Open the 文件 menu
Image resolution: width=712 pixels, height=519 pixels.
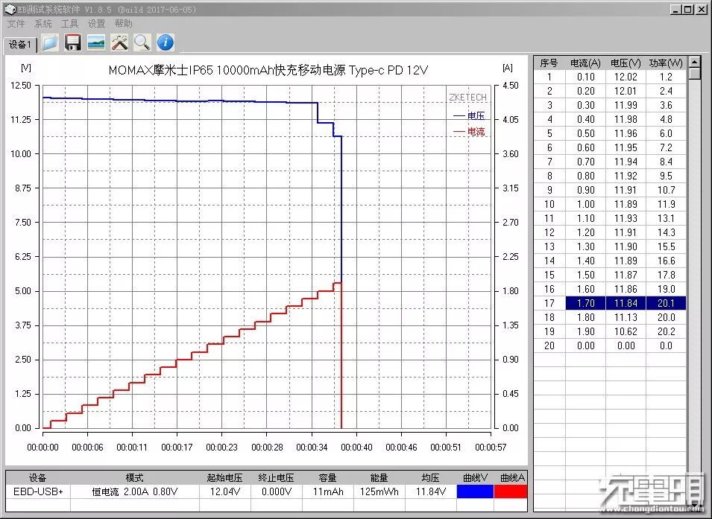point(16,24)
